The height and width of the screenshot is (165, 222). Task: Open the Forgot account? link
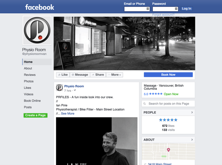click(x=163, y=15)
